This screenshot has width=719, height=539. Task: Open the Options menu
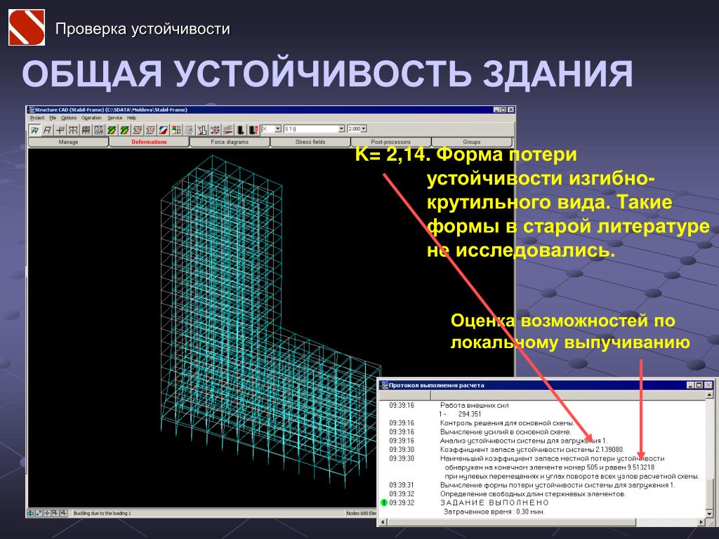(x=69, y=118)
